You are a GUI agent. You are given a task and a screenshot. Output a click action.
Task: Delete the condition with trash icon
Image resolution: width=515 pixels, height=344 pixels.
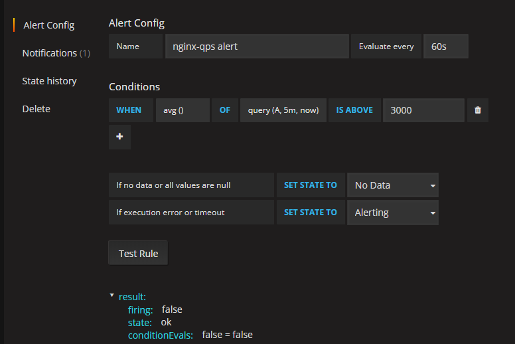pyautogui.click(x=478, y=110)
